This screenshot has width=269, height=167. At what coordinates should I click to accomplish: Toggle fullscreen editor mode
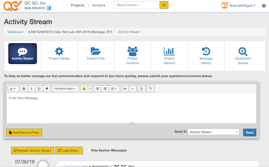pos(142,88)
